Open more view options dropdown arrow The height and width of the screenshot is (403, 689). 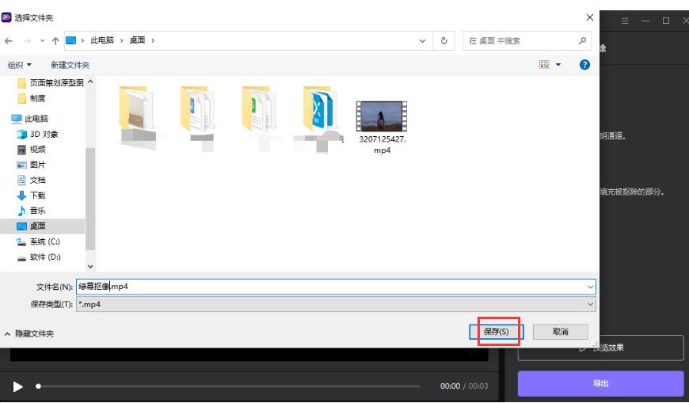[558, 65]
